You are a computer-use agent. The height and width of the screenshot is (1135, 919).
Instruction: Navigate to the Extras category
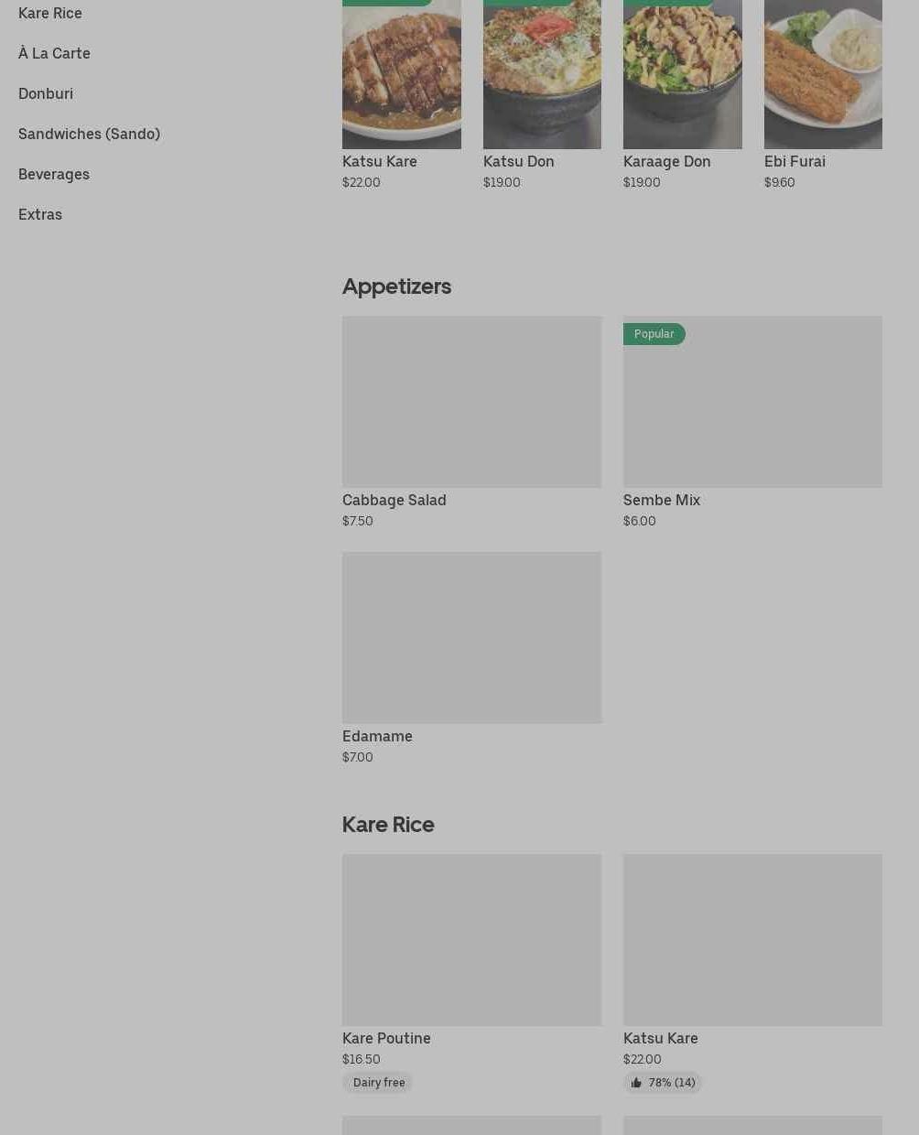click(x=40, y=214)
